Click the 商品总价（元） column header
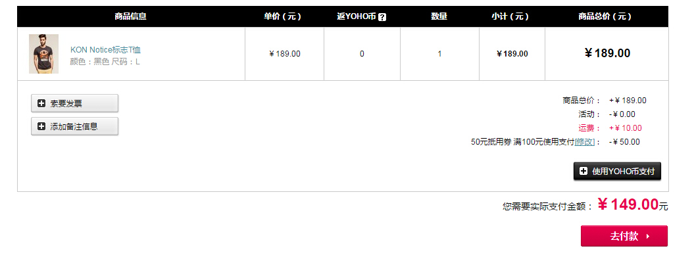The image size is (694, 257). (x=605, y=16)
